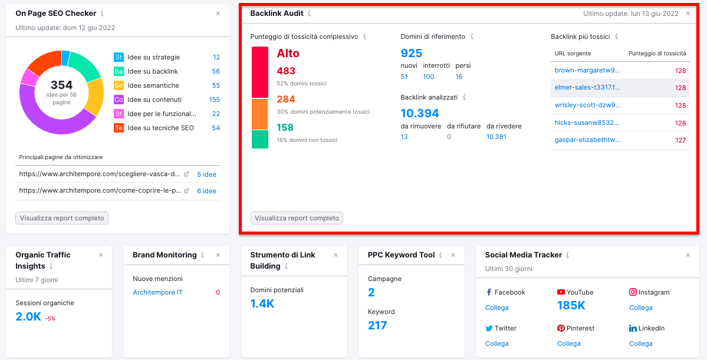The height and width of the screenshot is (360, 707).
Task: Close the Backlink Audit widget
Action: 688,14
